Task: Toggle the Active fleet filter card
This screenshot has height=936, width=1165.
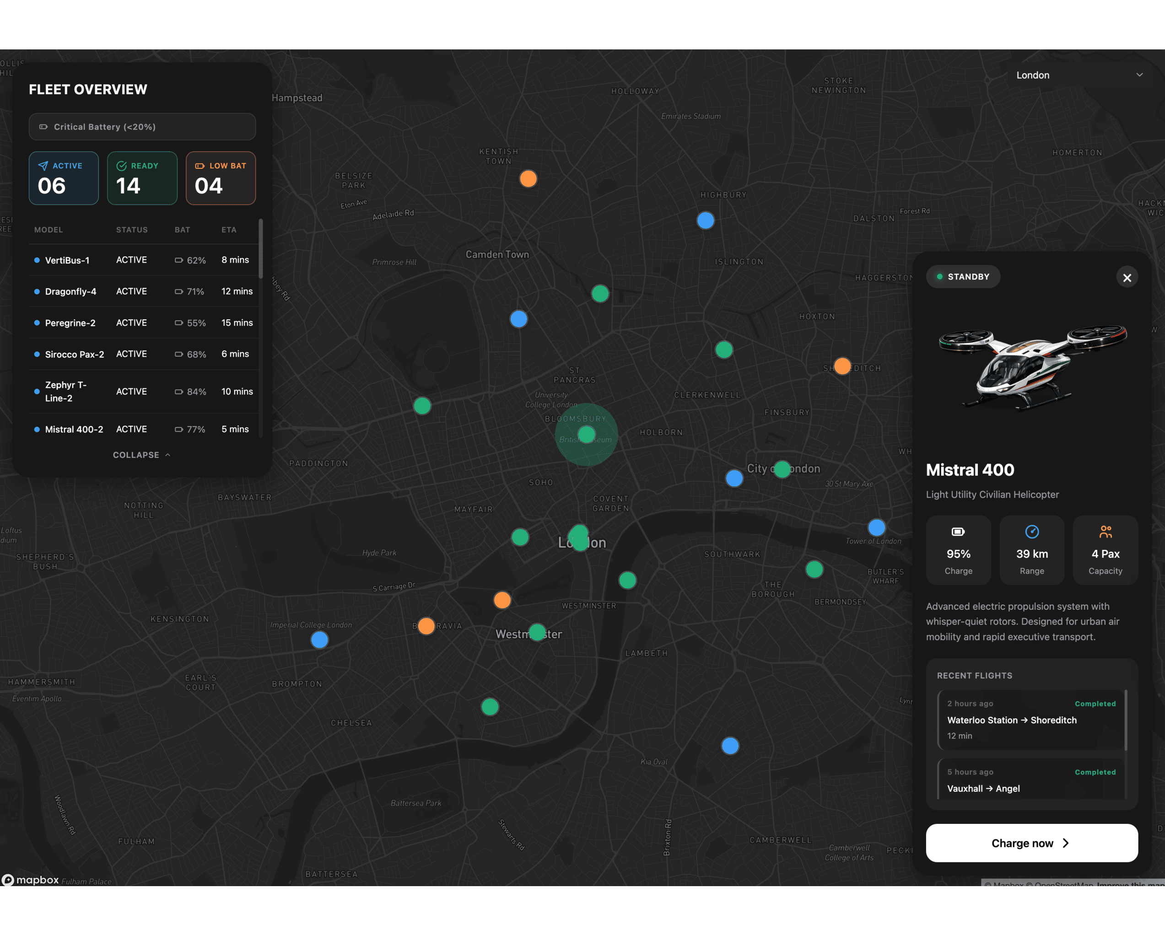Action: [x=64, y=178]
